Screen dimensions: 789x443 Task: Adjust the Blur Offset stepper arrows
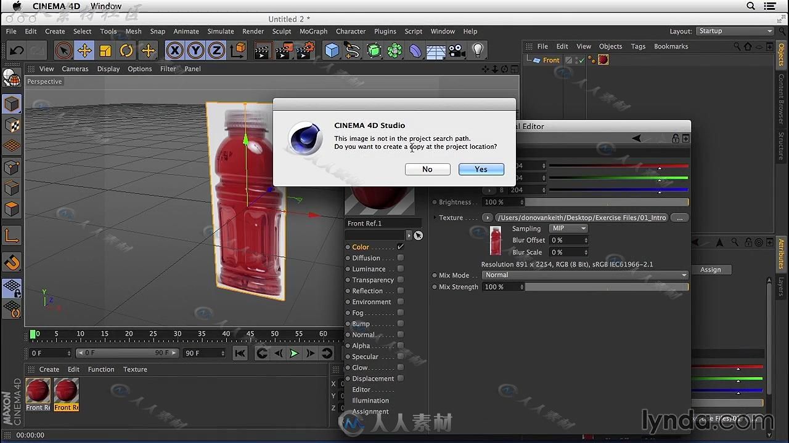(586, 240)
